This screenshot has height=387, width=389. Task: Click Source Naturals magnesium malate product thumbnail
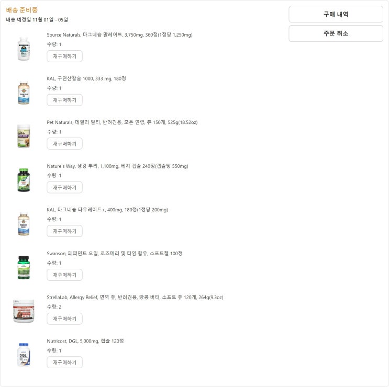24,49
